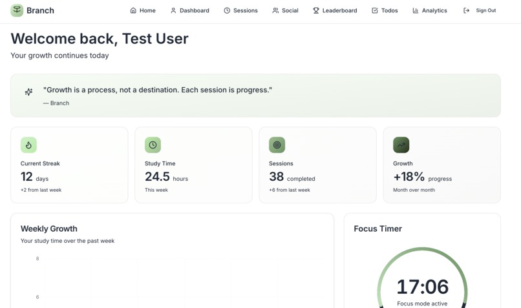Click the house icon beside Home
Viewport: 521px width, 308px height.
pos(133,10)
